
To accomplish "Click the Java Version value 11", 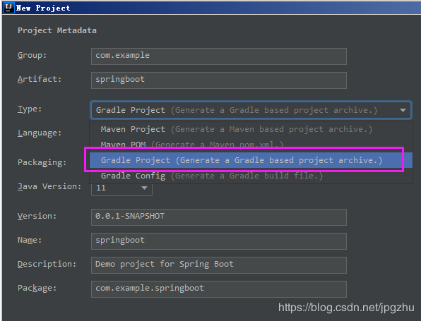I will 101,188.
